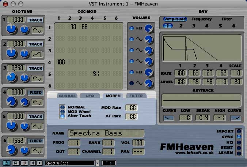Click volume row 2 sine output icon
Screen dimensions: 247x167
(139, 39)
